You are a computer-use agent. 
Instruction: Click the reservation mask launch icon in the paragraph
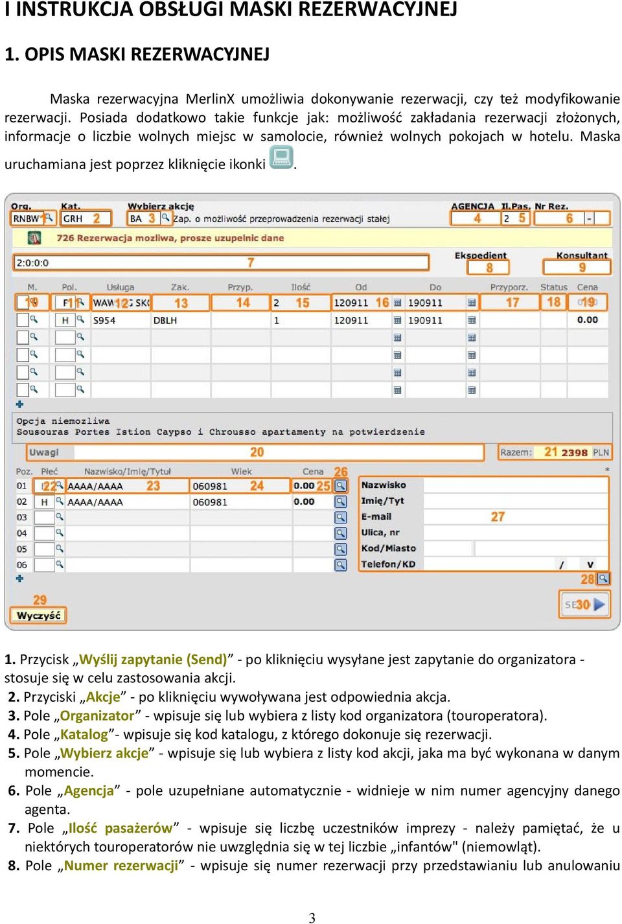click(281, 157)
